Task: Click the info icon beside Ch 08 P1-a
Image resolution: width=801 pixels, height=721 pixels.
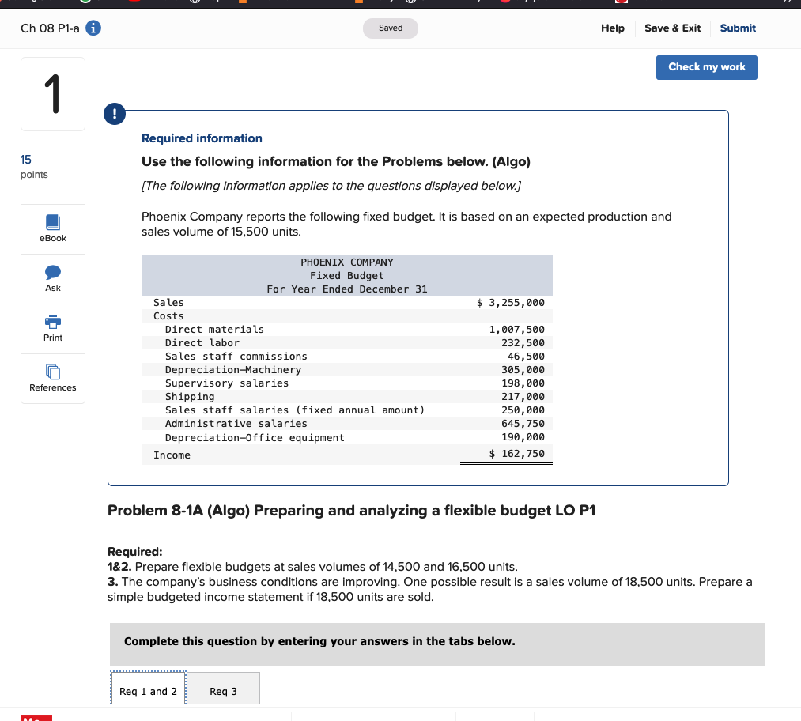Action: tap(93, 28)
